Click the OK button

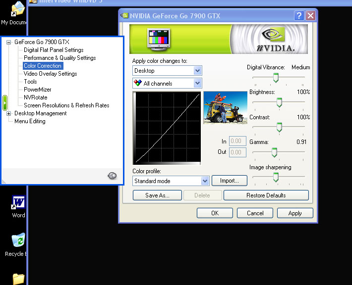tap(215, 213)
